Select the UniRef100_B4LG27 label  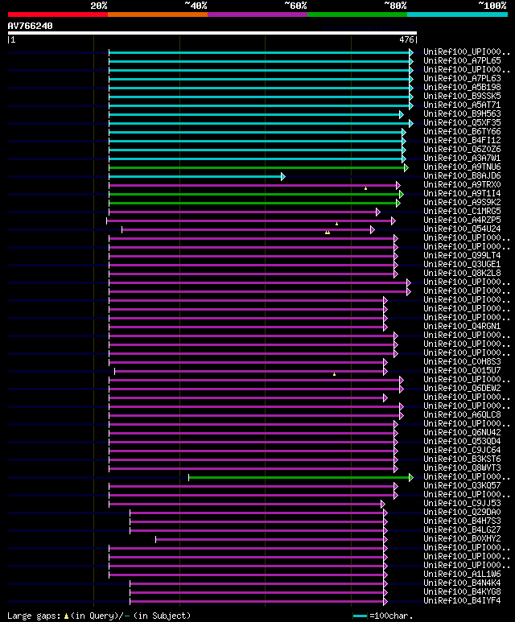pos(462,530)
